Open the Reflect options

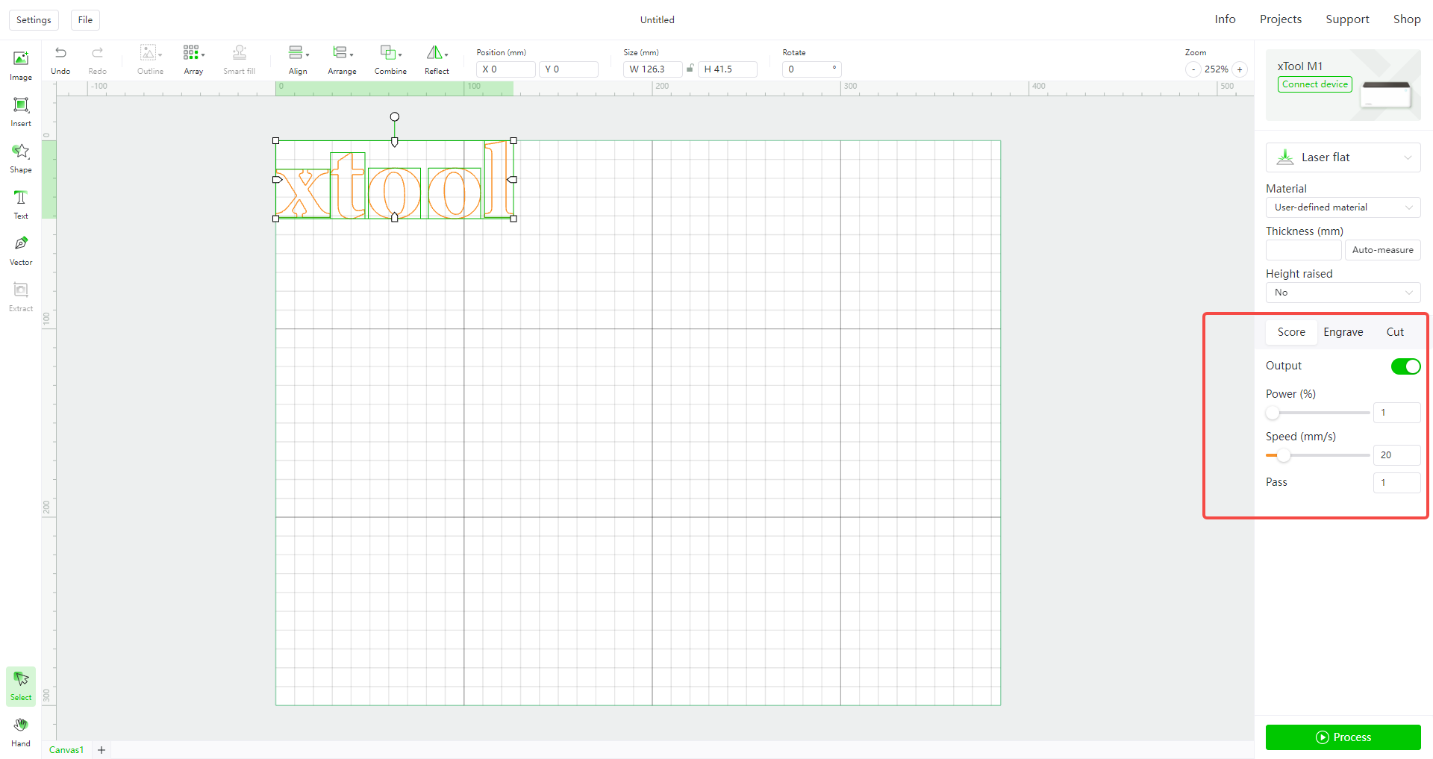(x=437, y=60)
